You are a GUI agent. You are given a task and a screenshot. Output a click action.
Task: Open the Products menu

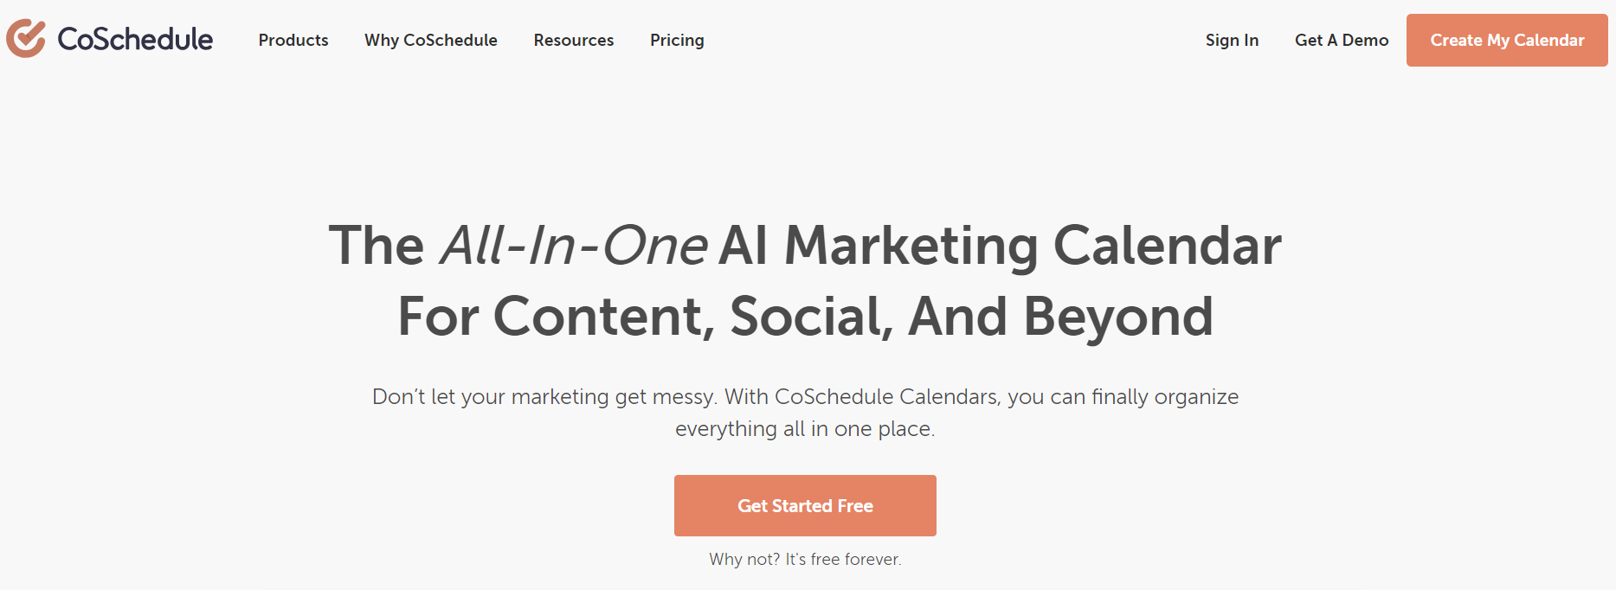(x=293, y=40)
